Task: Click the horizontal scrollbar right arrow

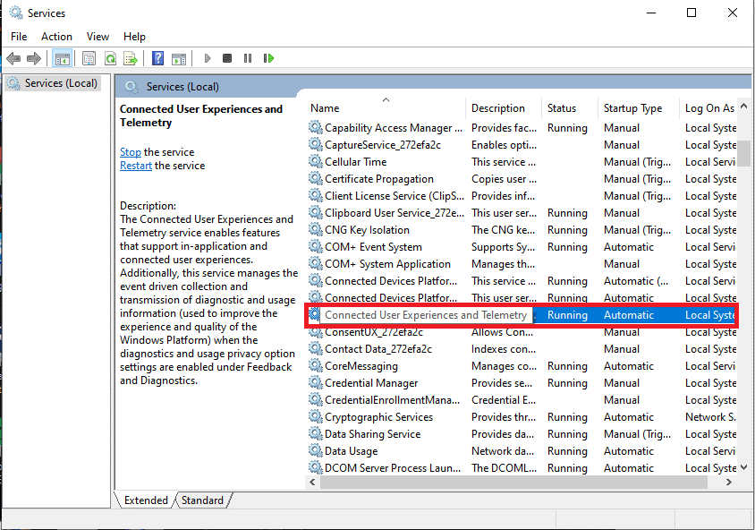Action: [x=730, y=483]
